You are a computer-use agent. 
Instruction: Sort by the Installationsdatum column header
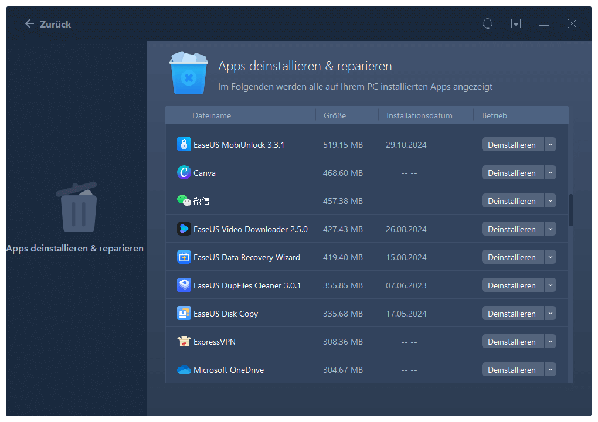(419, 115)
